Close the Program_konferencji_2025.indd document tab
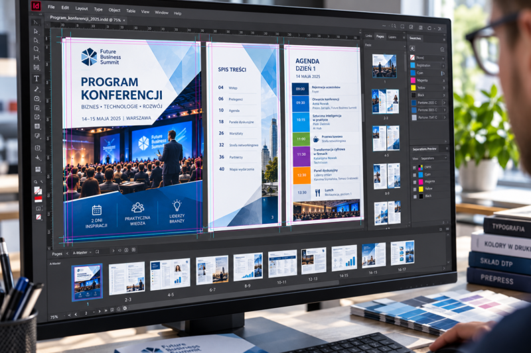This screenshot has height=353, width=531. (124, 21)
